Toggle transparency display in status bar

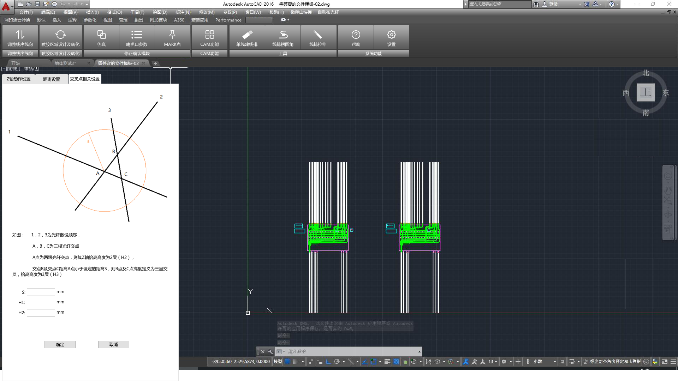[x=396, y=362]
